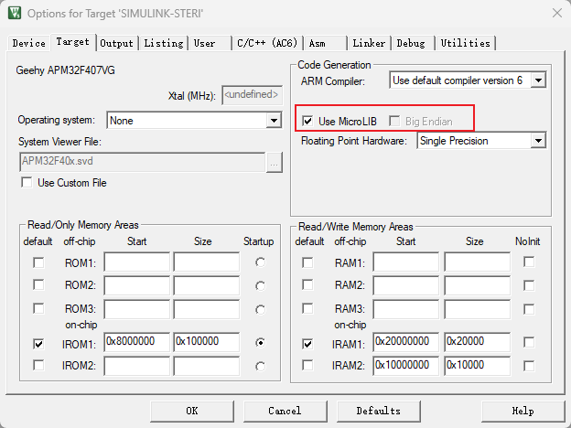This screenshot has width=571, height=428.
Task: Switch to the Asm tab
Action: click(325, 43)
